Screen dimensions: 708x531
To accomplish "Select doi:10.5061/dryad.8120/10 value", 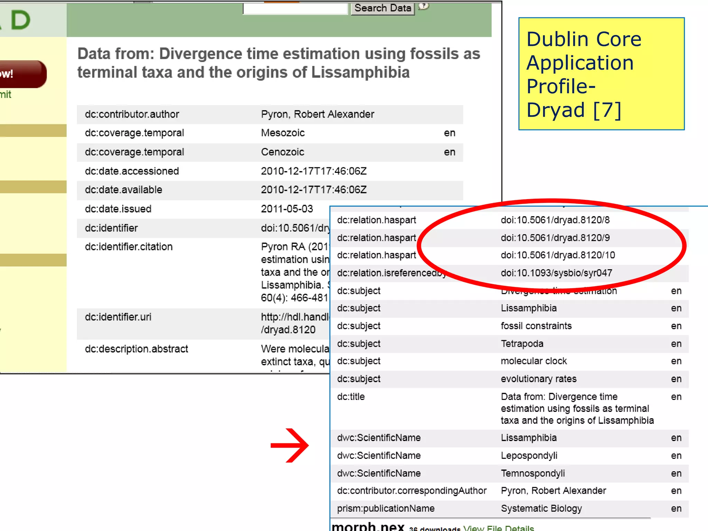I will coord(558,255).
